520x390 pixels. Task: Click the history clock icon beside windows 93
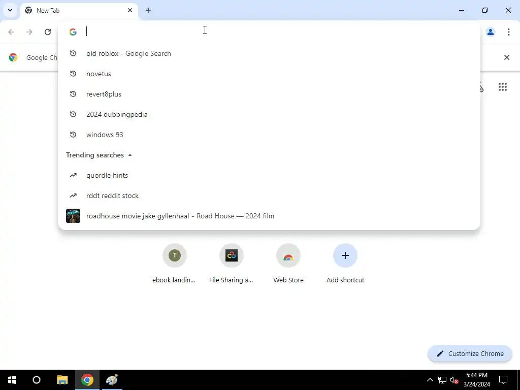point(73,135)
